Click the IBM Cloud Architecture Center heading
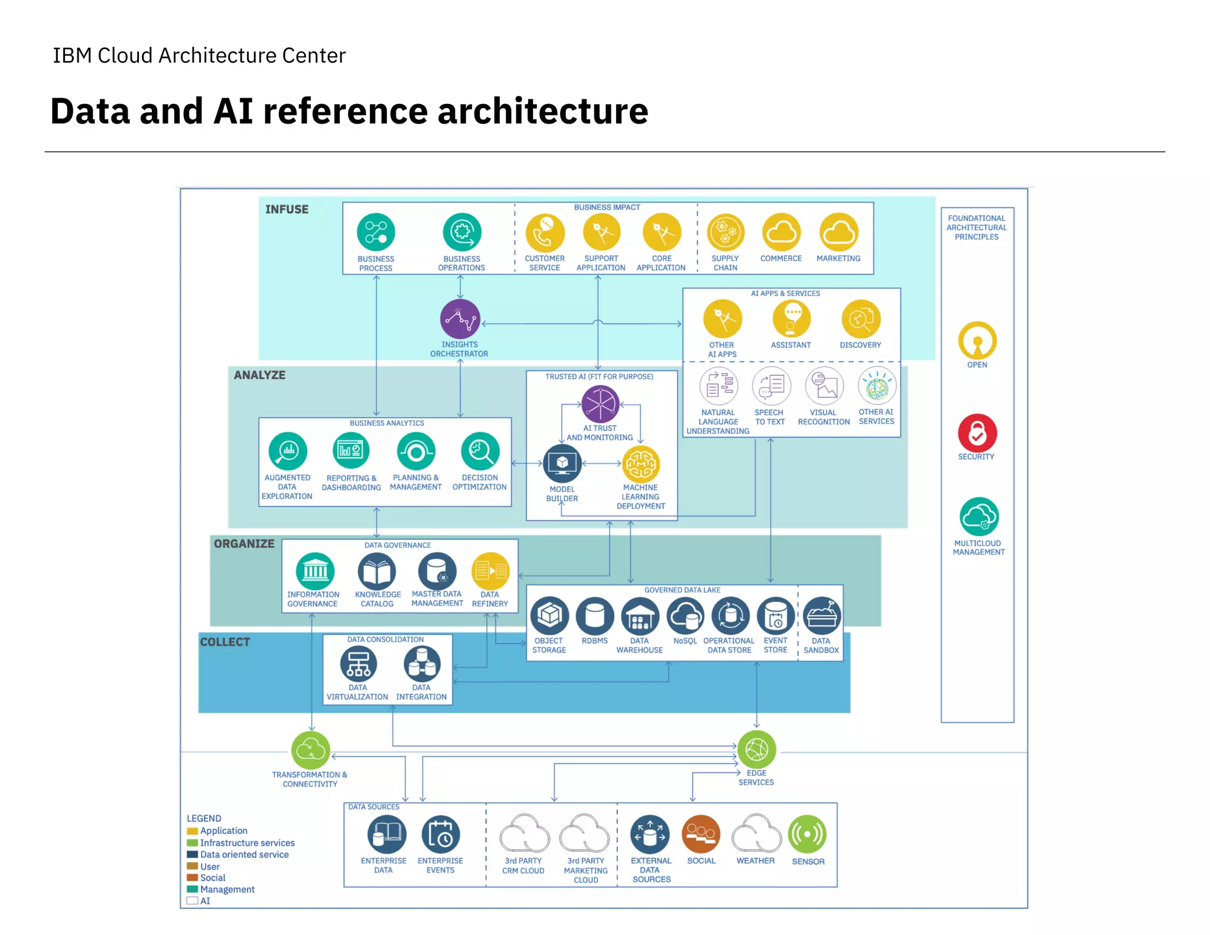The image size is (1210, 935). 199,56
